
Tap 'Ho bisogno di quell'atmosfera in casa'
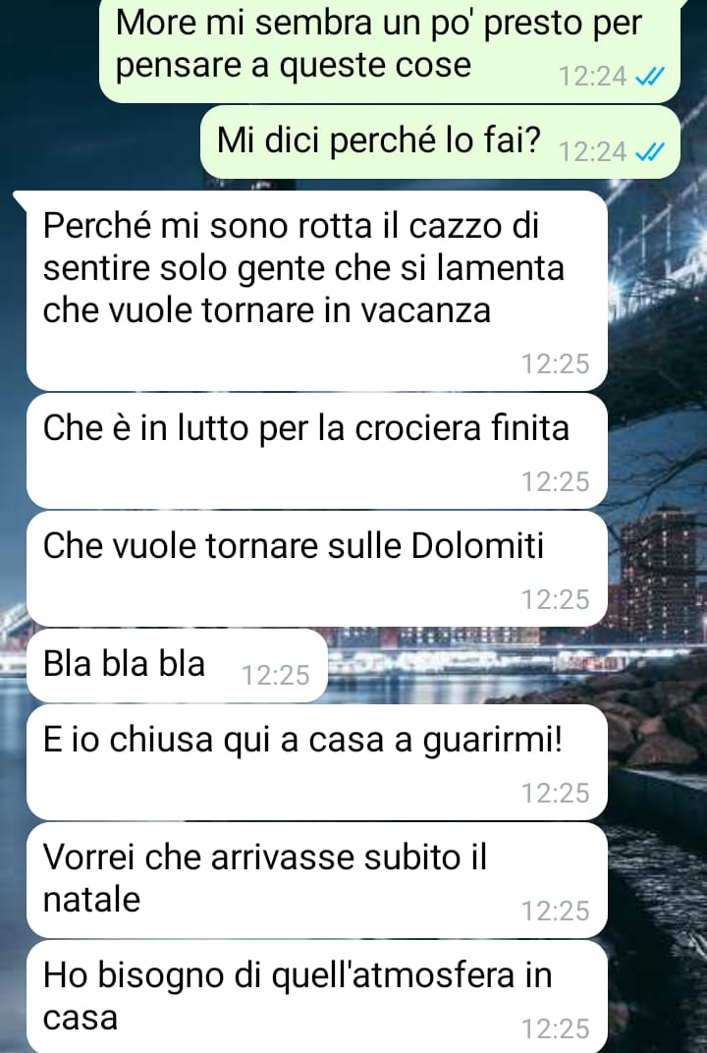coord(317,997)
